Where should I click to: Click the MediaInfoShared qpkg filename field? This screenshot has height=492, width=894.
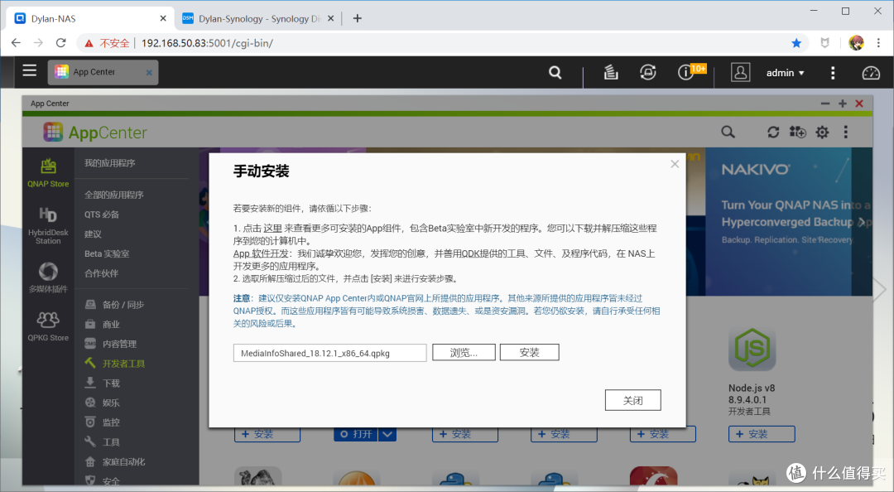(x=329, y=352)
